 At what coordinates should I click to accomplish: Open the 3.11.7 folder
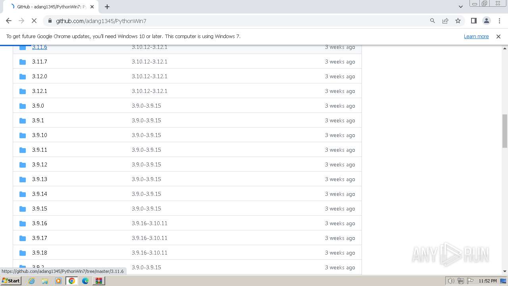pyautogui.click(x=40, y=62)
